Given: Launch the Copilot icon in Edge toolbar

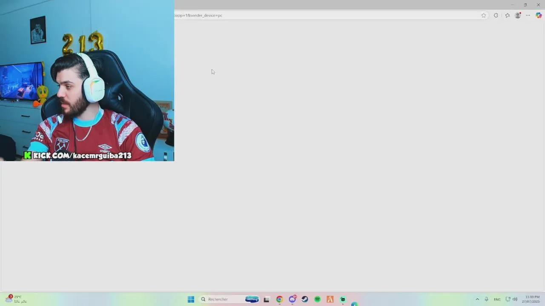Looking at the screenshot, I should pos(539,15).
